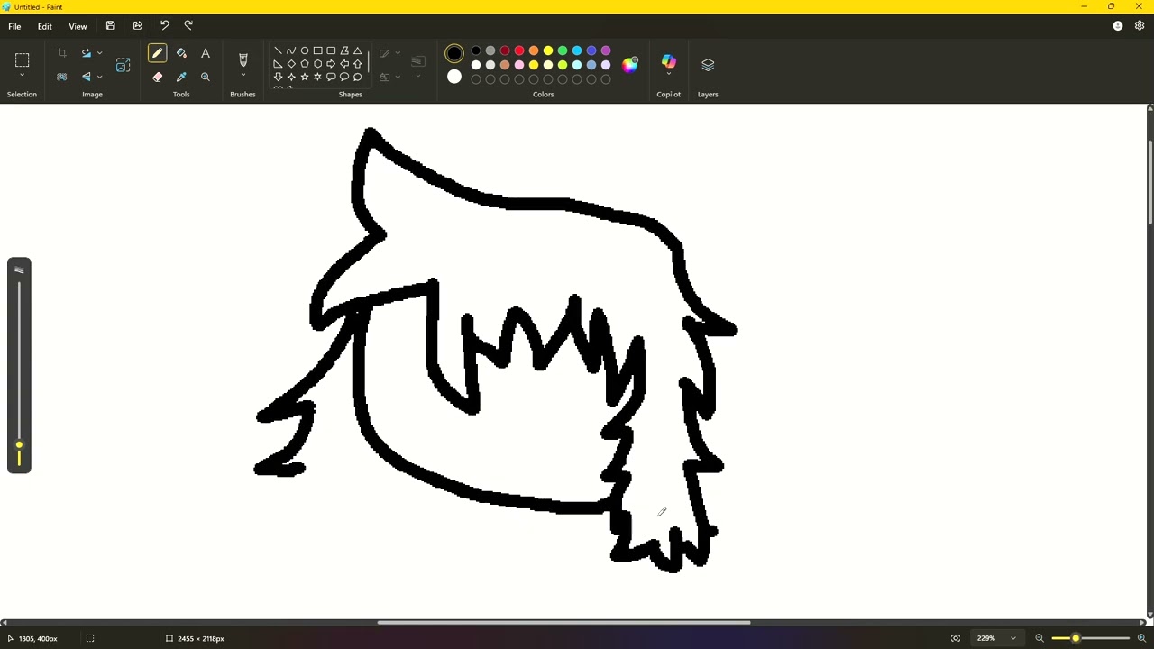Expand the Copilot dropdown
The image size is (1154, 649).
(x=669, y=75)
